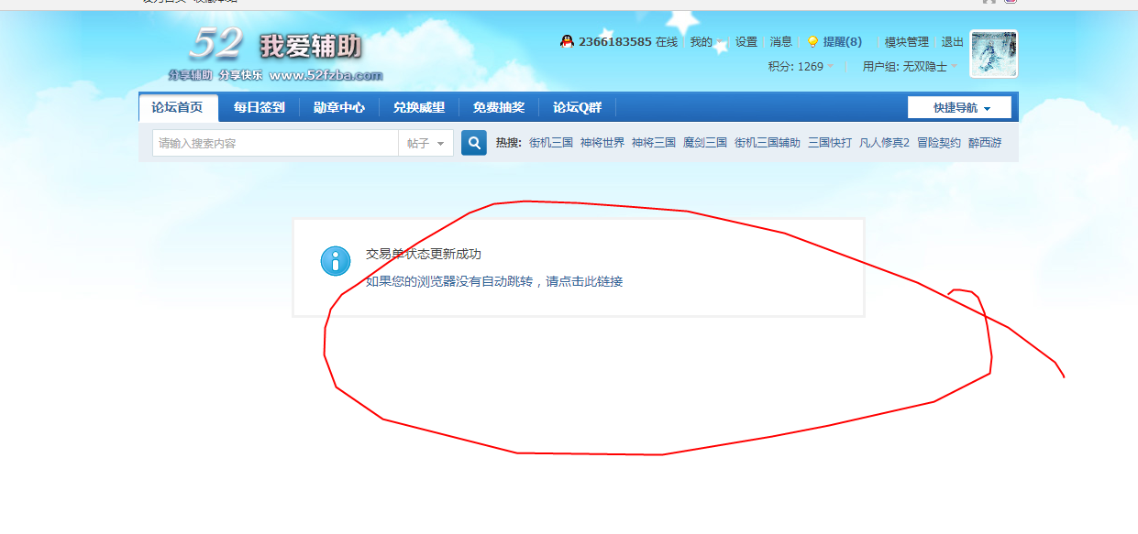Expand the 用户组: 无双隐士 dropdown

(x=910, y=67)
